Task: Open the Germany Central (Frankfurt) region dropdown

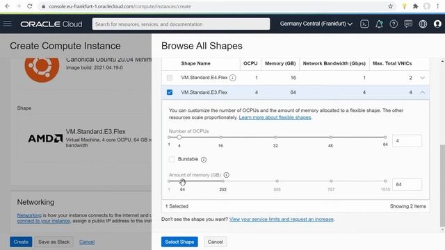Action: coord(316,24)
